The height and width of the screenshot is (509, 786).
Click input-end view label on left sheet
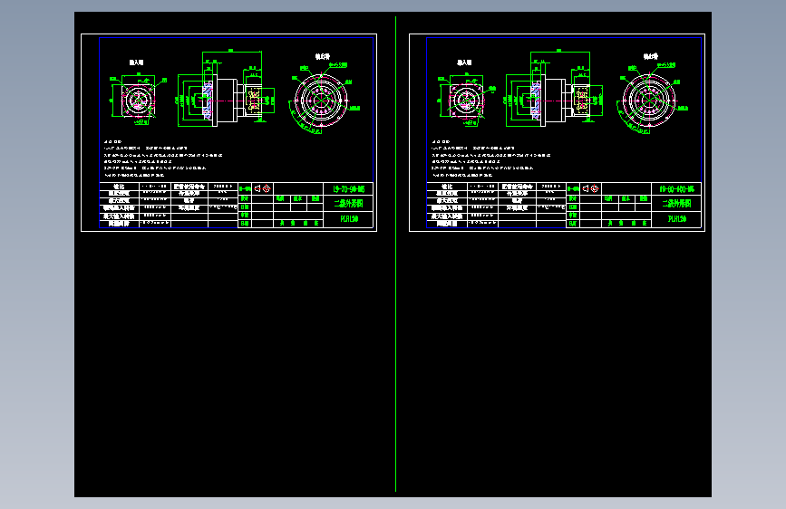coord(136,62)
